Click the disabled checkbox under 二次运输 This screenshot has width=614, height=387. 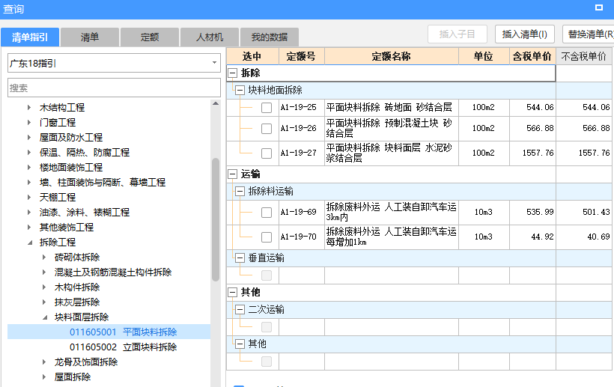(x=267, y=326)
